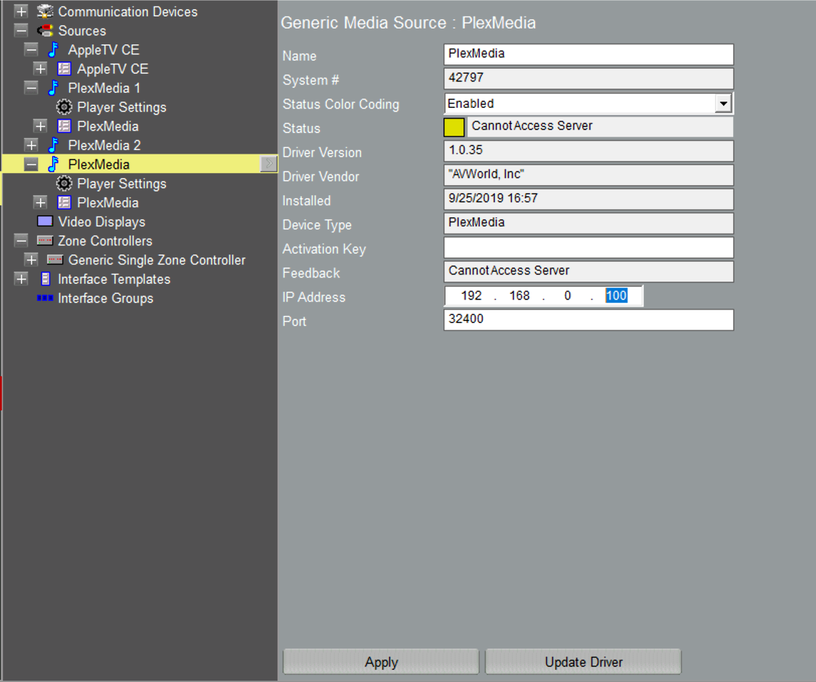816x682 pixels.
Task: Select Player Settings under PlexMedia 1
Action: [x=122, y=107]
